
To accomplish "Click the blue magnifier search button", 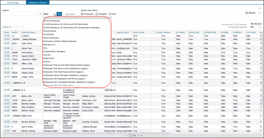I will point(59,14).
